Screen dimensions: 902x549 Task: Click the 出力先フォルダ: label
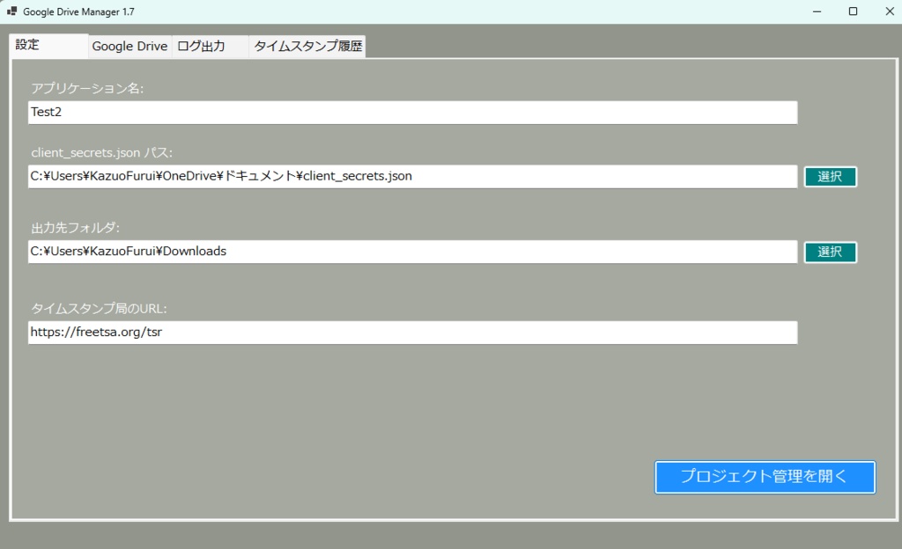76,228
